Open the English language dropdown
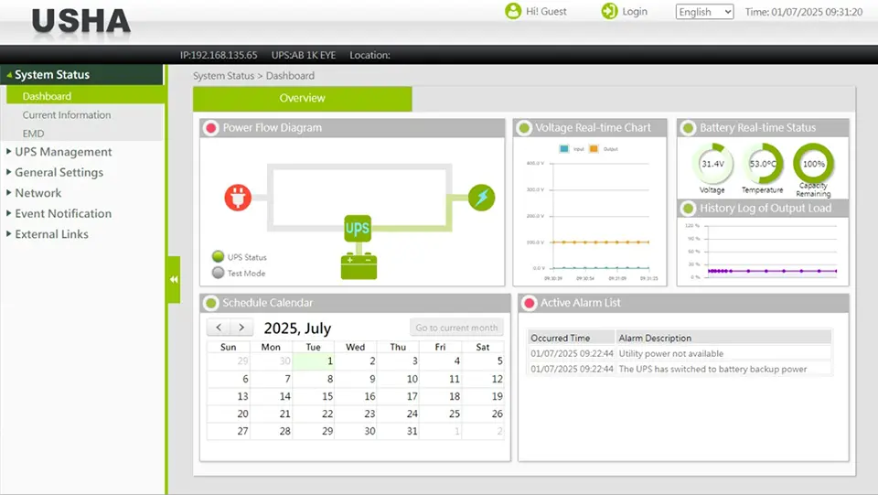The height and width of the screenshot is (495, 878). point(704,12)
